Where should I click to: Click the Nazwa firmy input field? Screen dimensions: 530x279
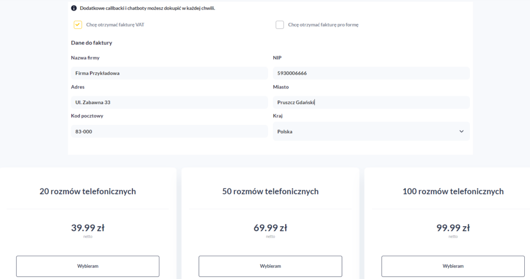pos(169,73)
